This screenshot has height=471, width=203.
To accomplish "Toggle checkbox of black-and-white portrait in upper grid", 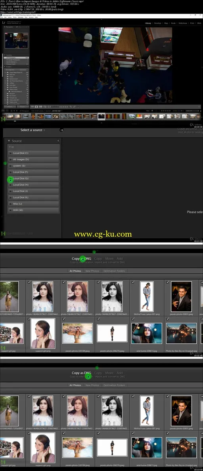I will 98,282.
